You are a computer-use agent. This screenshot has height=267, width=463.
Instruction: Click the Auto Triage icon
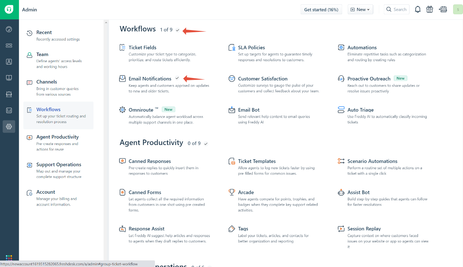point(341,110)
